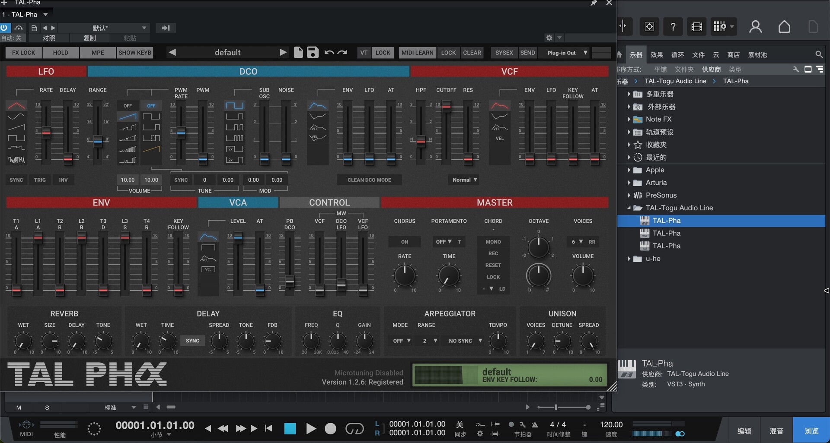
Task: Toggle the MPE button
Action: (x=98, y=53)
